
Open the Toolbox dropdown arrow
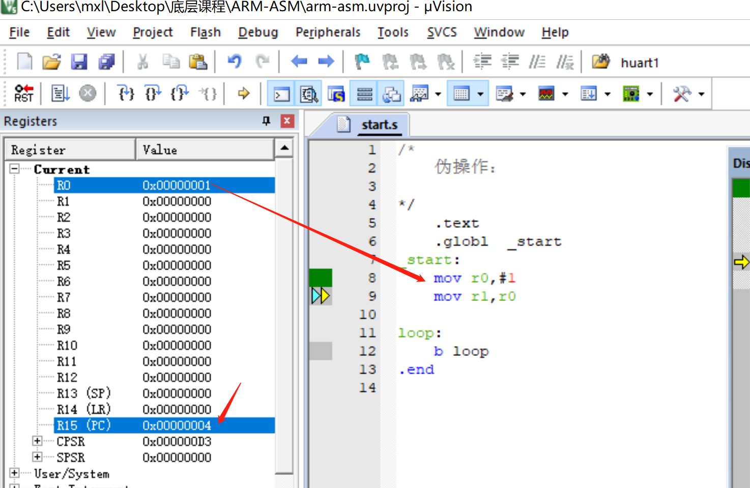[702, 94]
